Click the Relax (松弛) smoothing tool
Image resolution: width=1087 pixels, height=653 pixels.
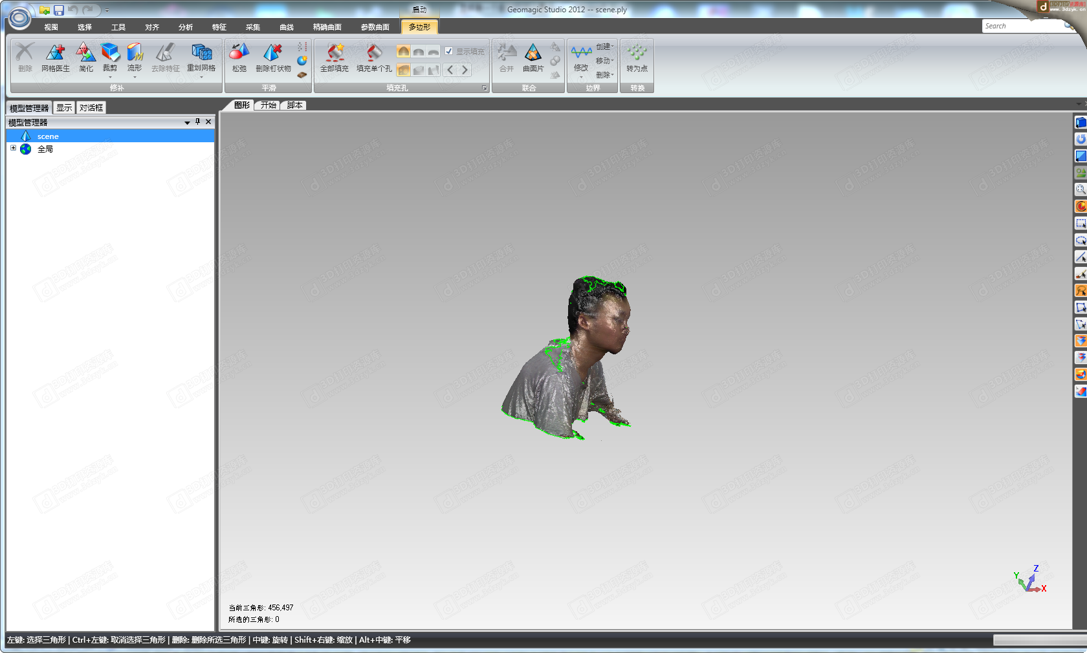239,57
